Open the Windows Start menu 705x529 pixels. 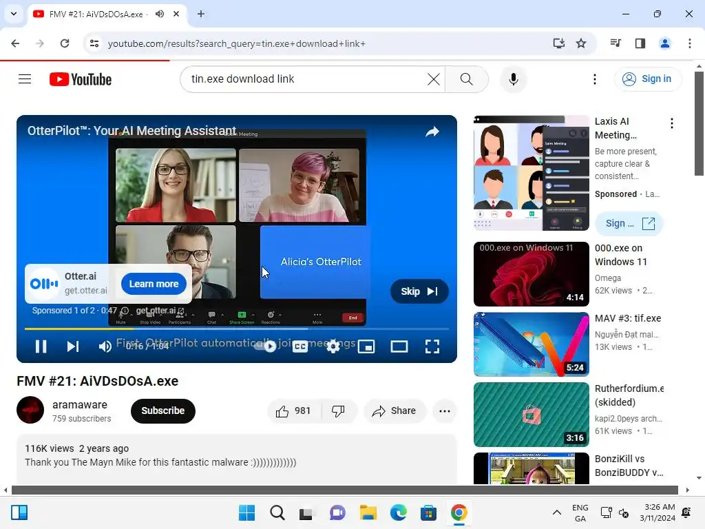[x=246, y=512]
